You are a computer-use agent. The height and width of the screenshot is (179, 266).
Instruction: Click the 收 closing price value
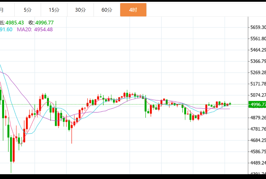pos(44,23)
